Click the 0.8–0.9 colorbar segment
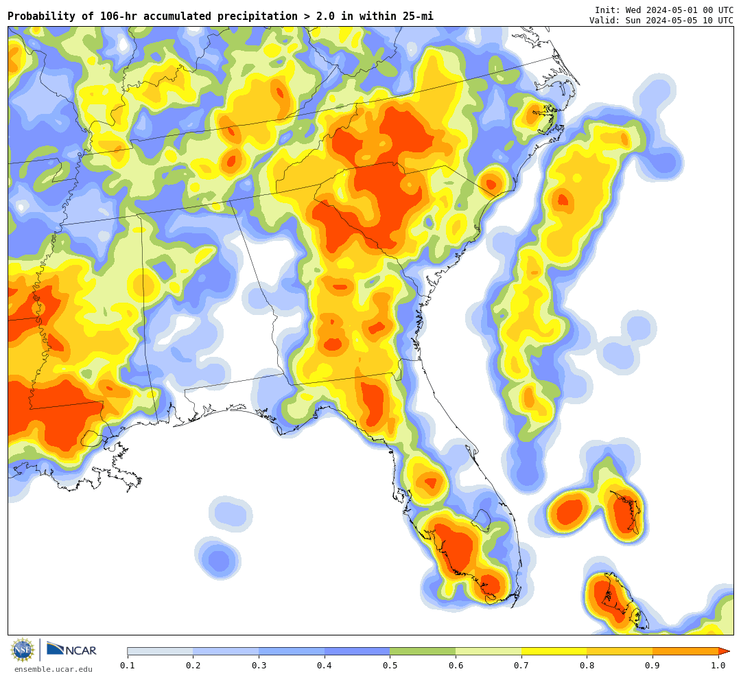The image size is (741, 678). coord(620,651)
